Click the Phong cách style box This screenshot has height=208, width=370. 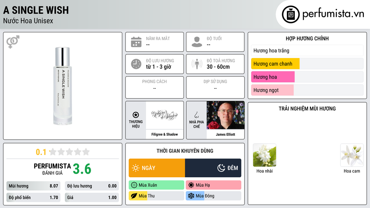pyautogui.click(x=155, y=87)
